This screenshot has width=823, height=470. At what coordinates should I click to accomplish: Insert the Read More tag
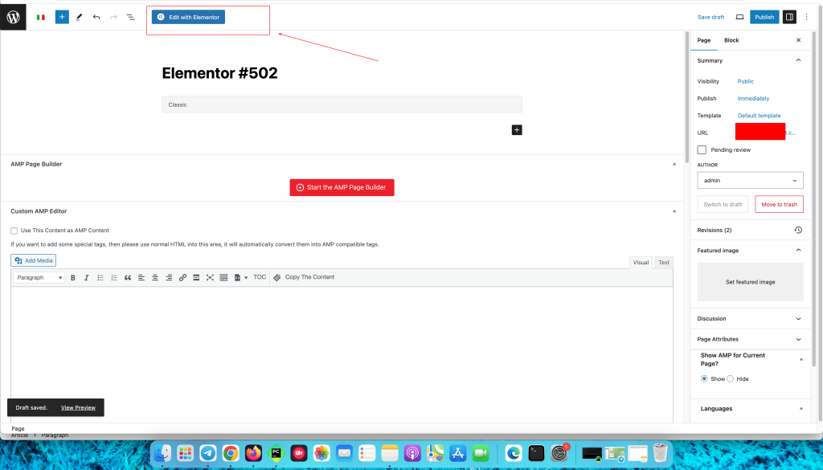coord(196,277)
